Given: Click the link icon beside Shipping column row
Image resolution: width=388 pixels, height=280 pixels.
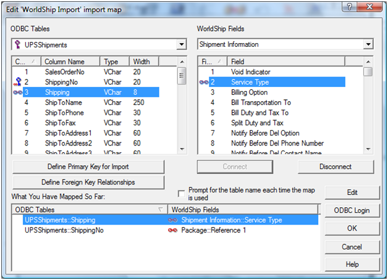Looking at the screenshot, I should pyautogui.click(x=17, y=93).
